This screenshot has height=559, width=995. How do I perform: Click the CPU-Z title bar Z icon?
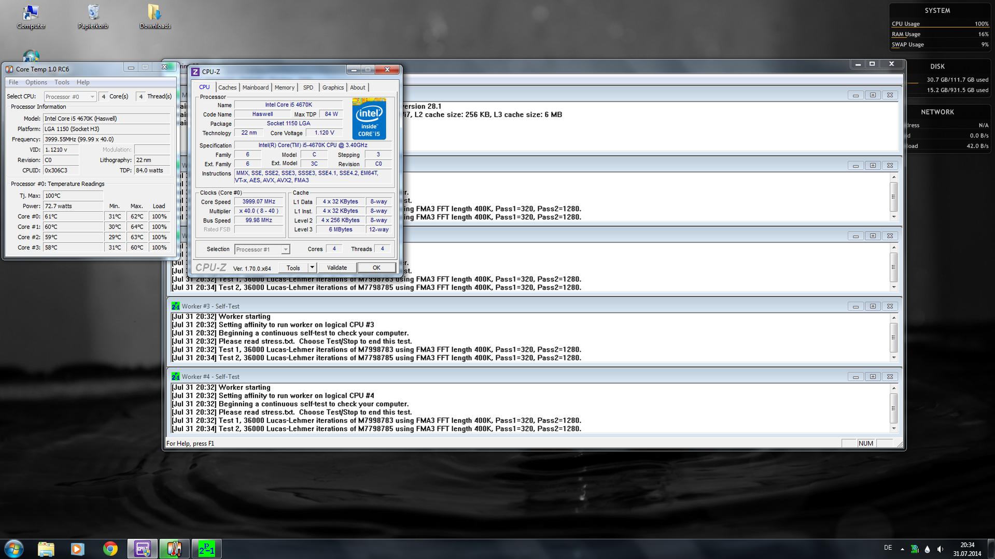coord(195,71)
